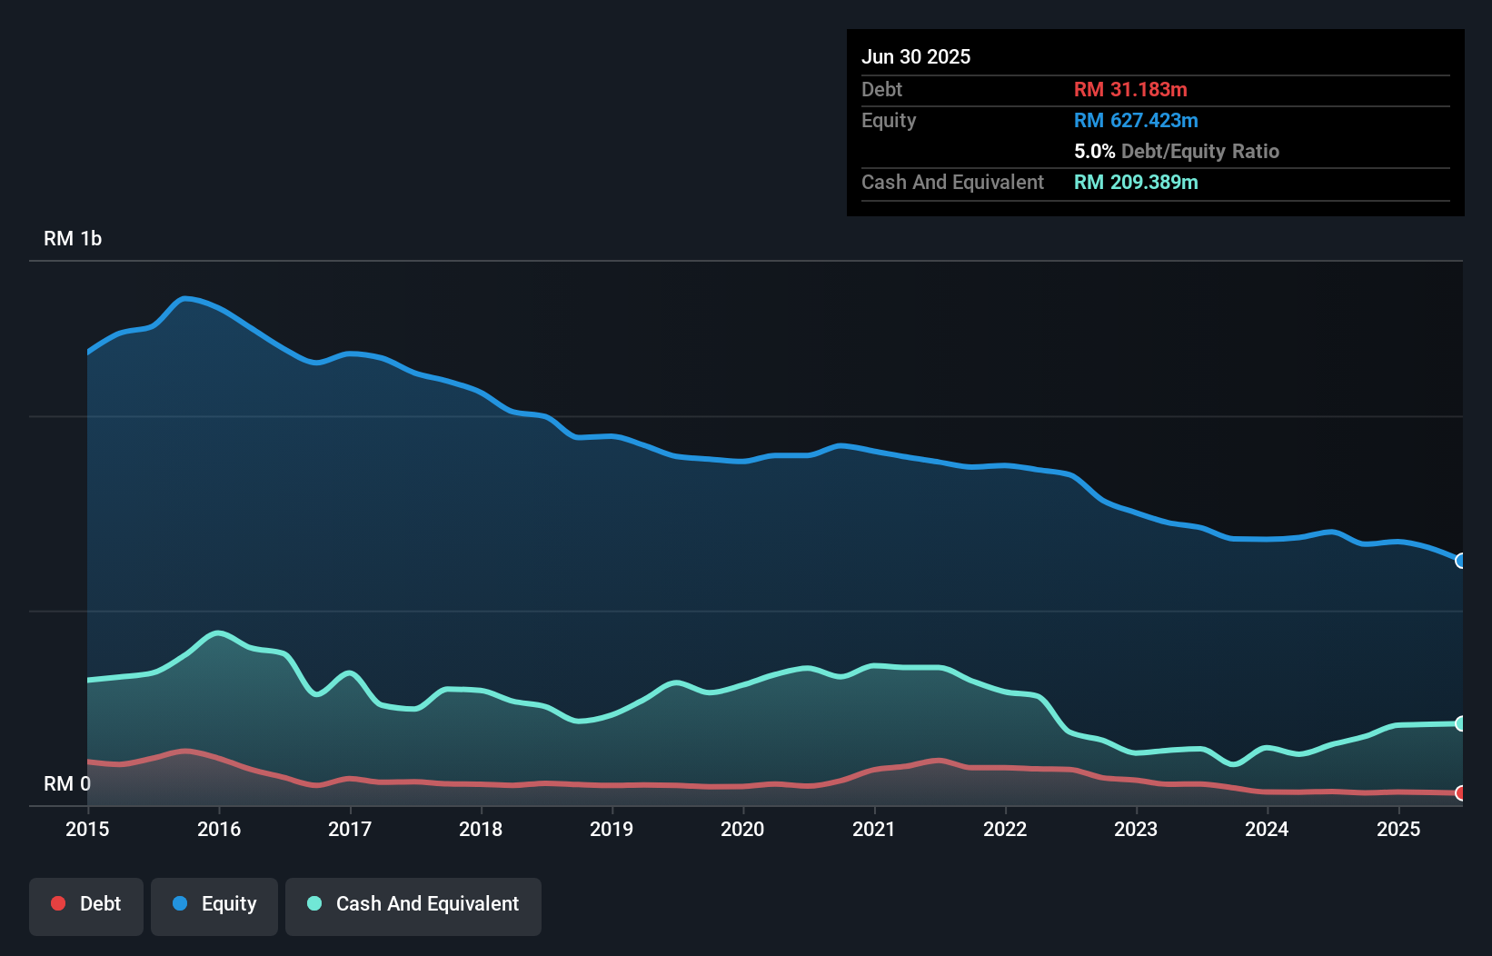
Task: Click the red Debt legend dot
Action: click(56, 903)
